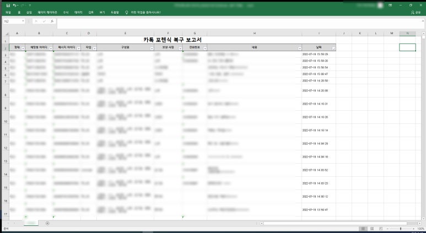
Task: Click the Undo arrow icon
Action: point(14,5)
